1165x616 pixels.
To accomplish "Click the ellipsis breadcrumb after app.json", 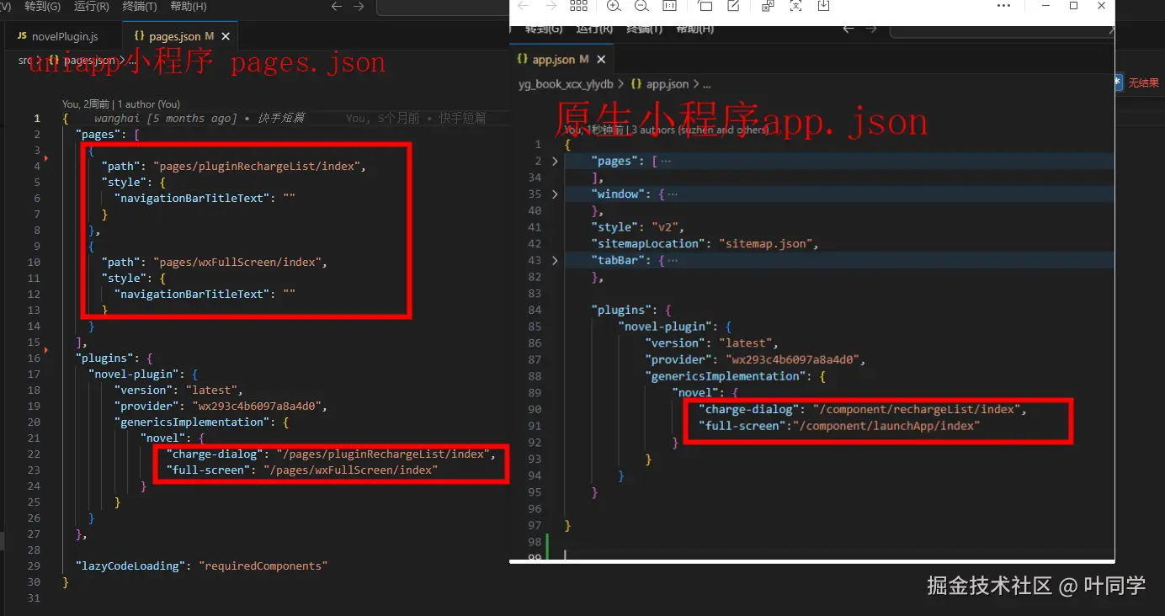I will (x=706, y=84).
